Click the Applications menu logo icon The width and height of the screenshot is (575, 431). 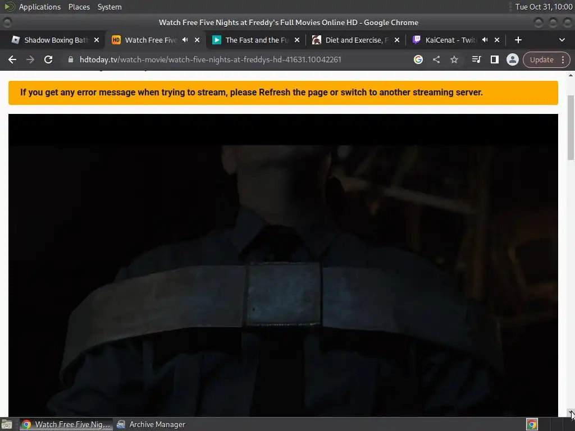9,7
